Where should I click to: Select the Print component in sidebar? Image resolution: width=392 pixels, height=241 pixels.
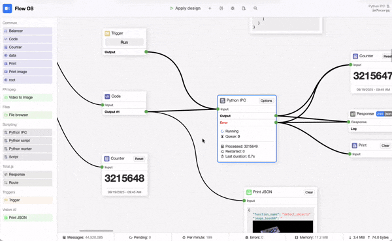27,64
